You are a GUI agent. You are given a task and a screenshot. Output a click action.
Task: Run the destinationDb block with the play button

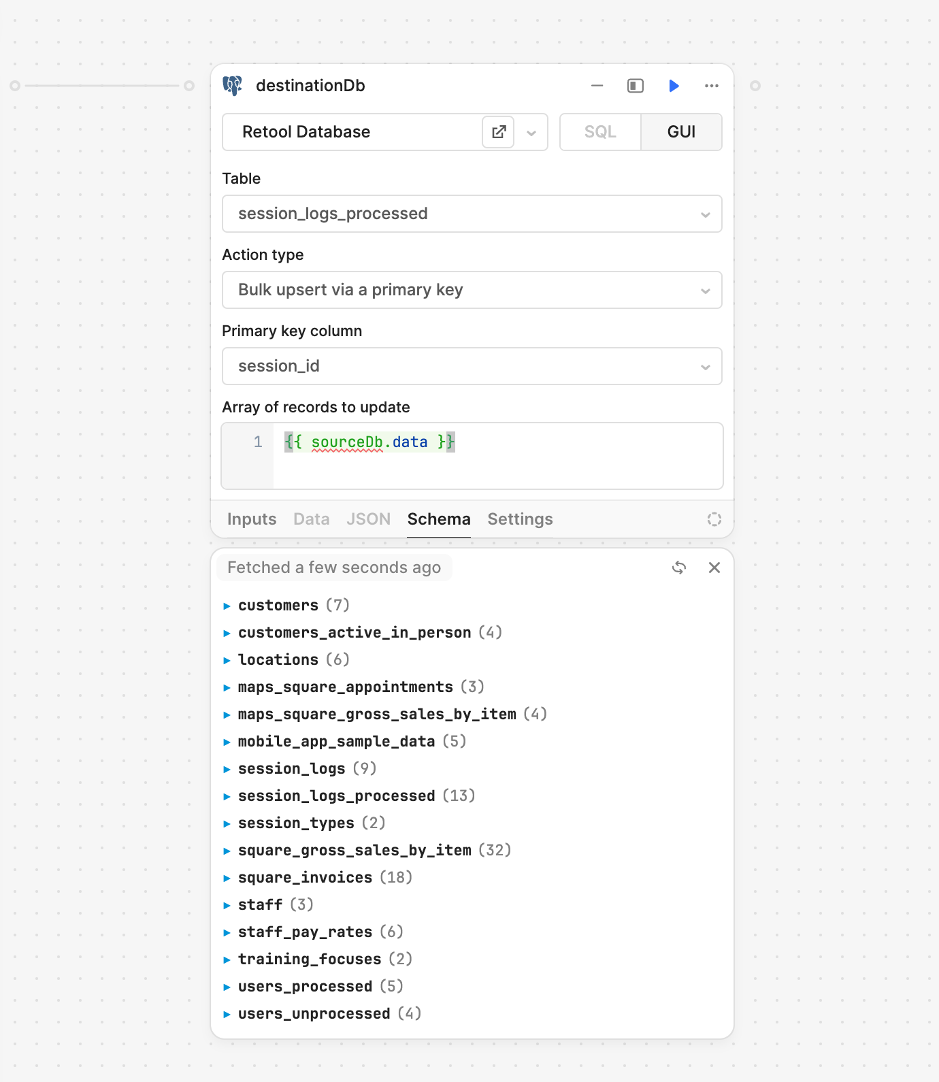674,86
